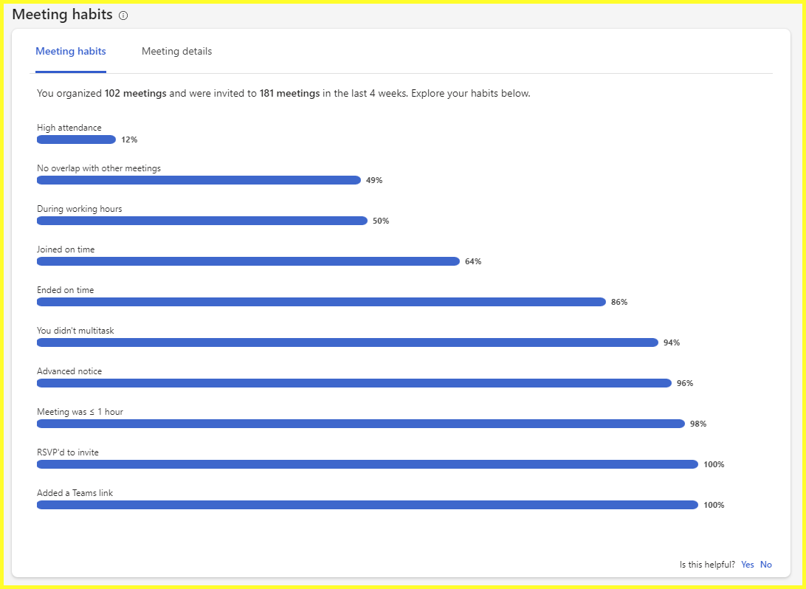Click the High attendance progress bar
806x589 pixels.
76,139
